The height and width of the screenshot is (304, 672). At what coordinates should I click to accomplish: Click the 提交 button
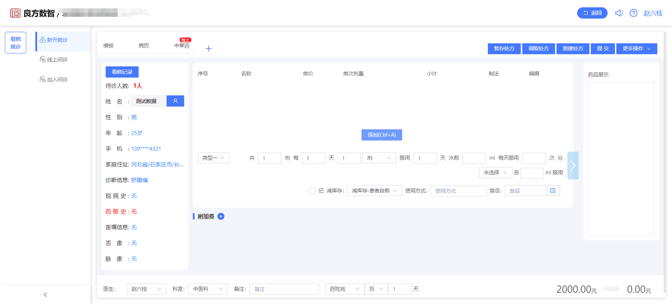point(603,48)
